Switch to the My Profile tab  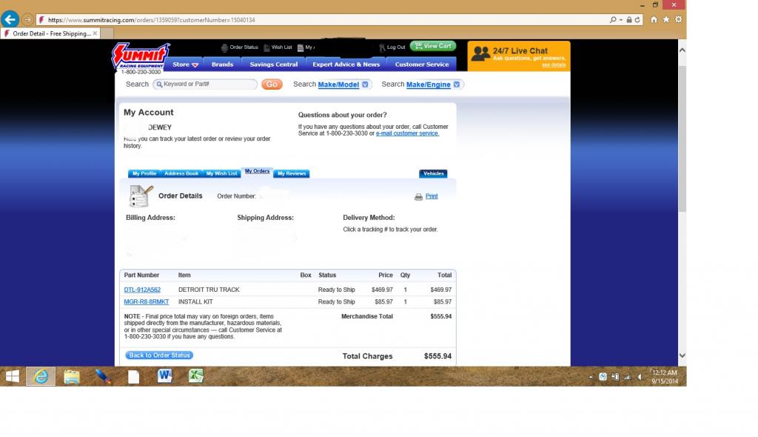click(x=144, y=173)
